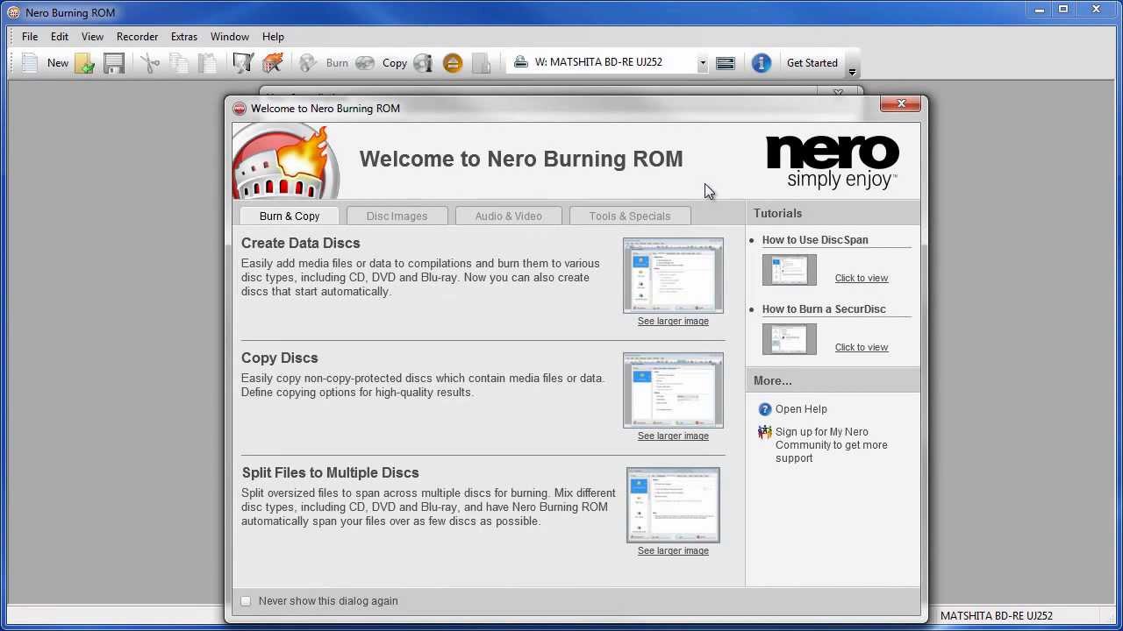The width and height of the screenshot is (1123, 631).
Task: Open the Window menu
Action: 230,37
